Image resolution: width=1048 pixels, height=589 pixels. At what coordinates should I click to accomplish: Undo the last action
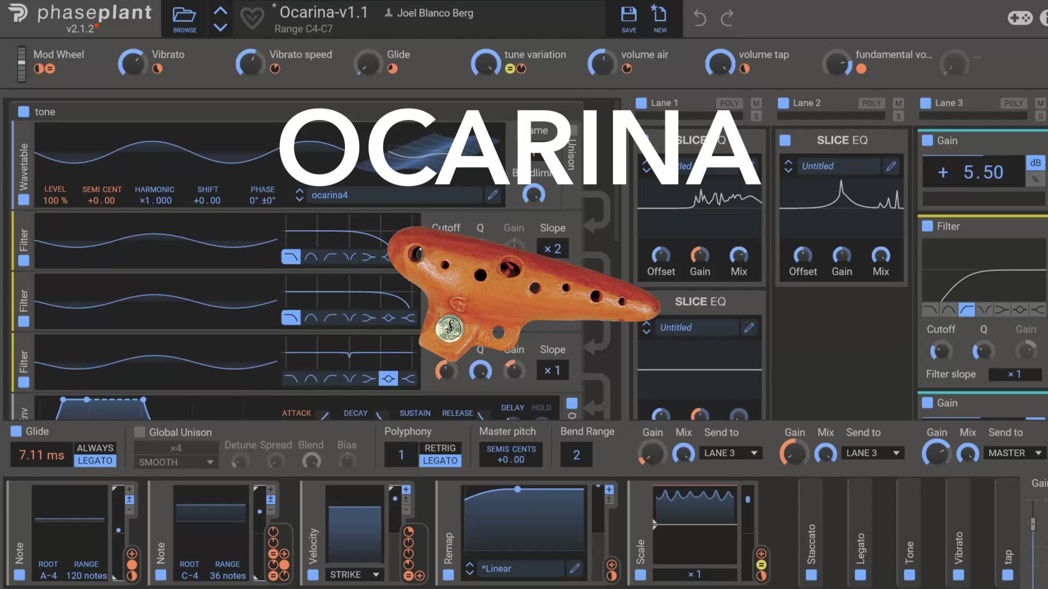pyautogui.click(x=700, y=18)
